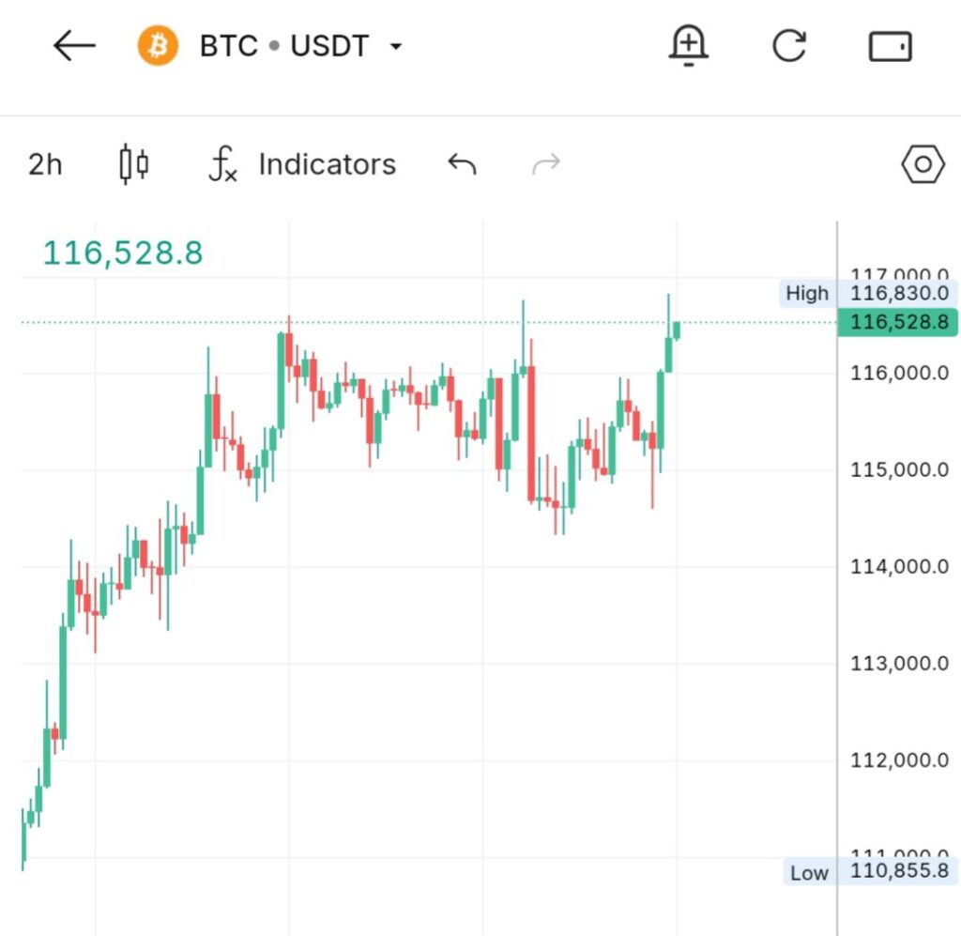Screen dimensions: 961x936
Task: Click the green 116,528.8 price readout
Action: 123,253
